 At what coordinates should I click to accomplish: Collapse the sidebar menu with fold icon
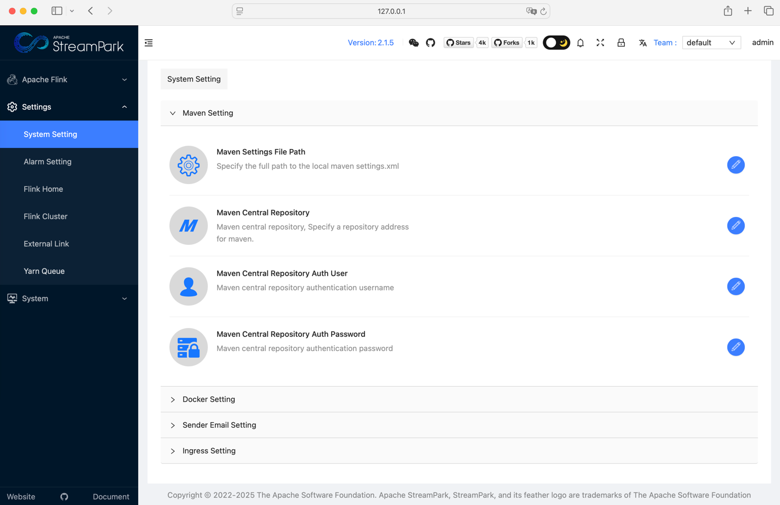149,43
